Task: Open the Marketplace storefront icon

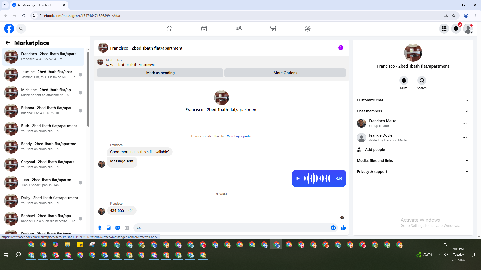Action: click(273, 29)
